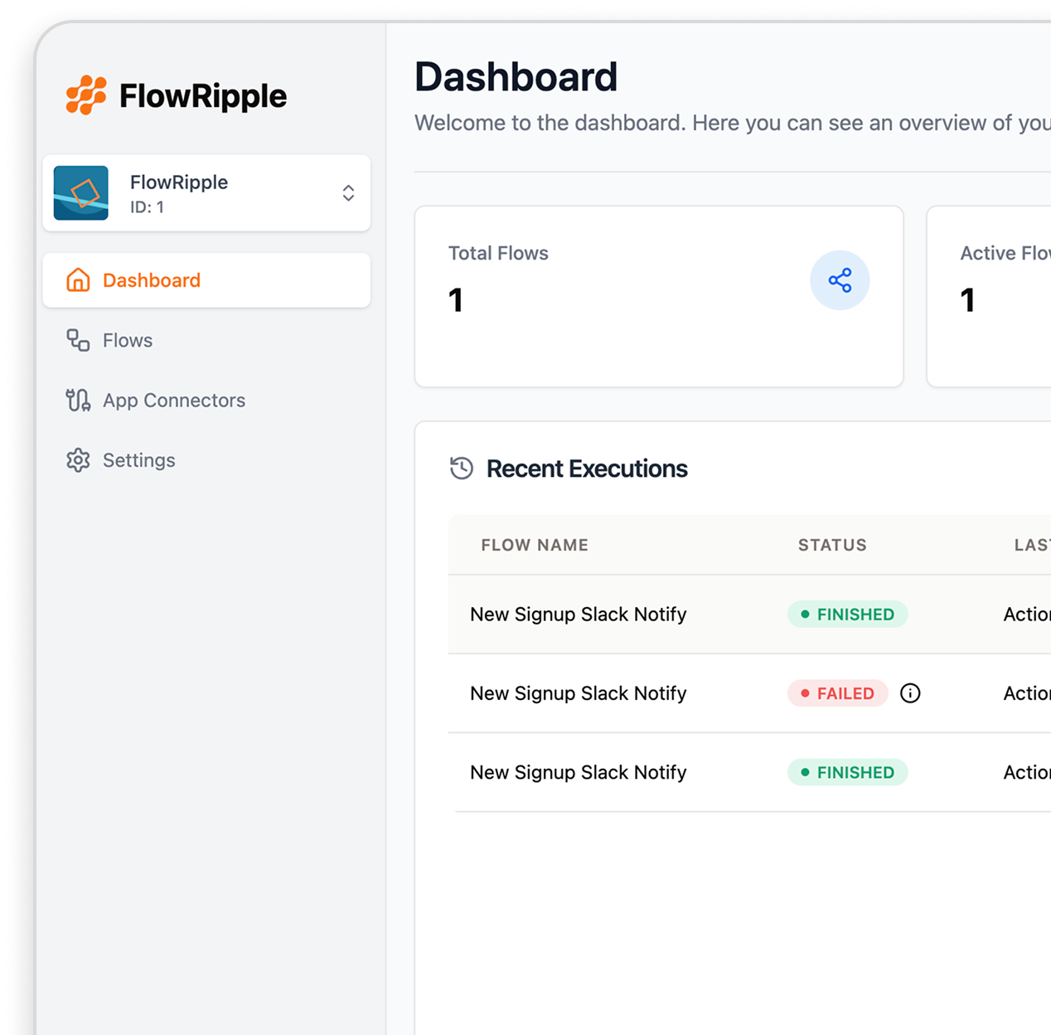Image resolution: width=1051 pixels, height=1035 pixels.
Task: Click the Total Flows count
Action: 456,300
